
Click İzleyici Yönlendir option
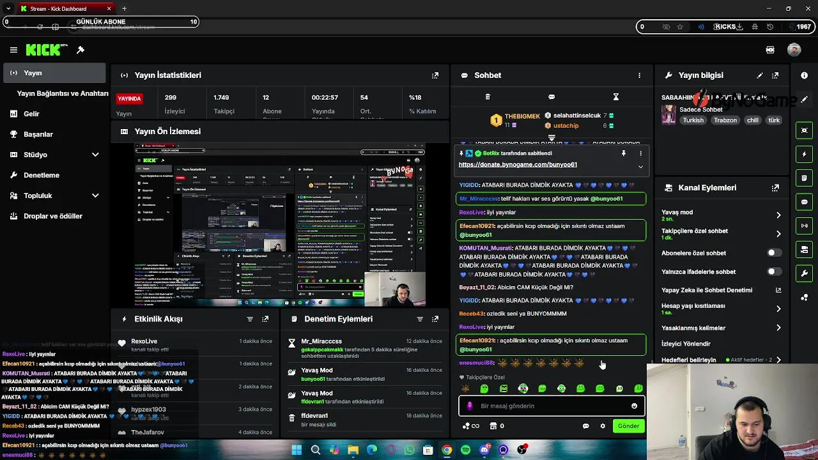click(686, 344)
